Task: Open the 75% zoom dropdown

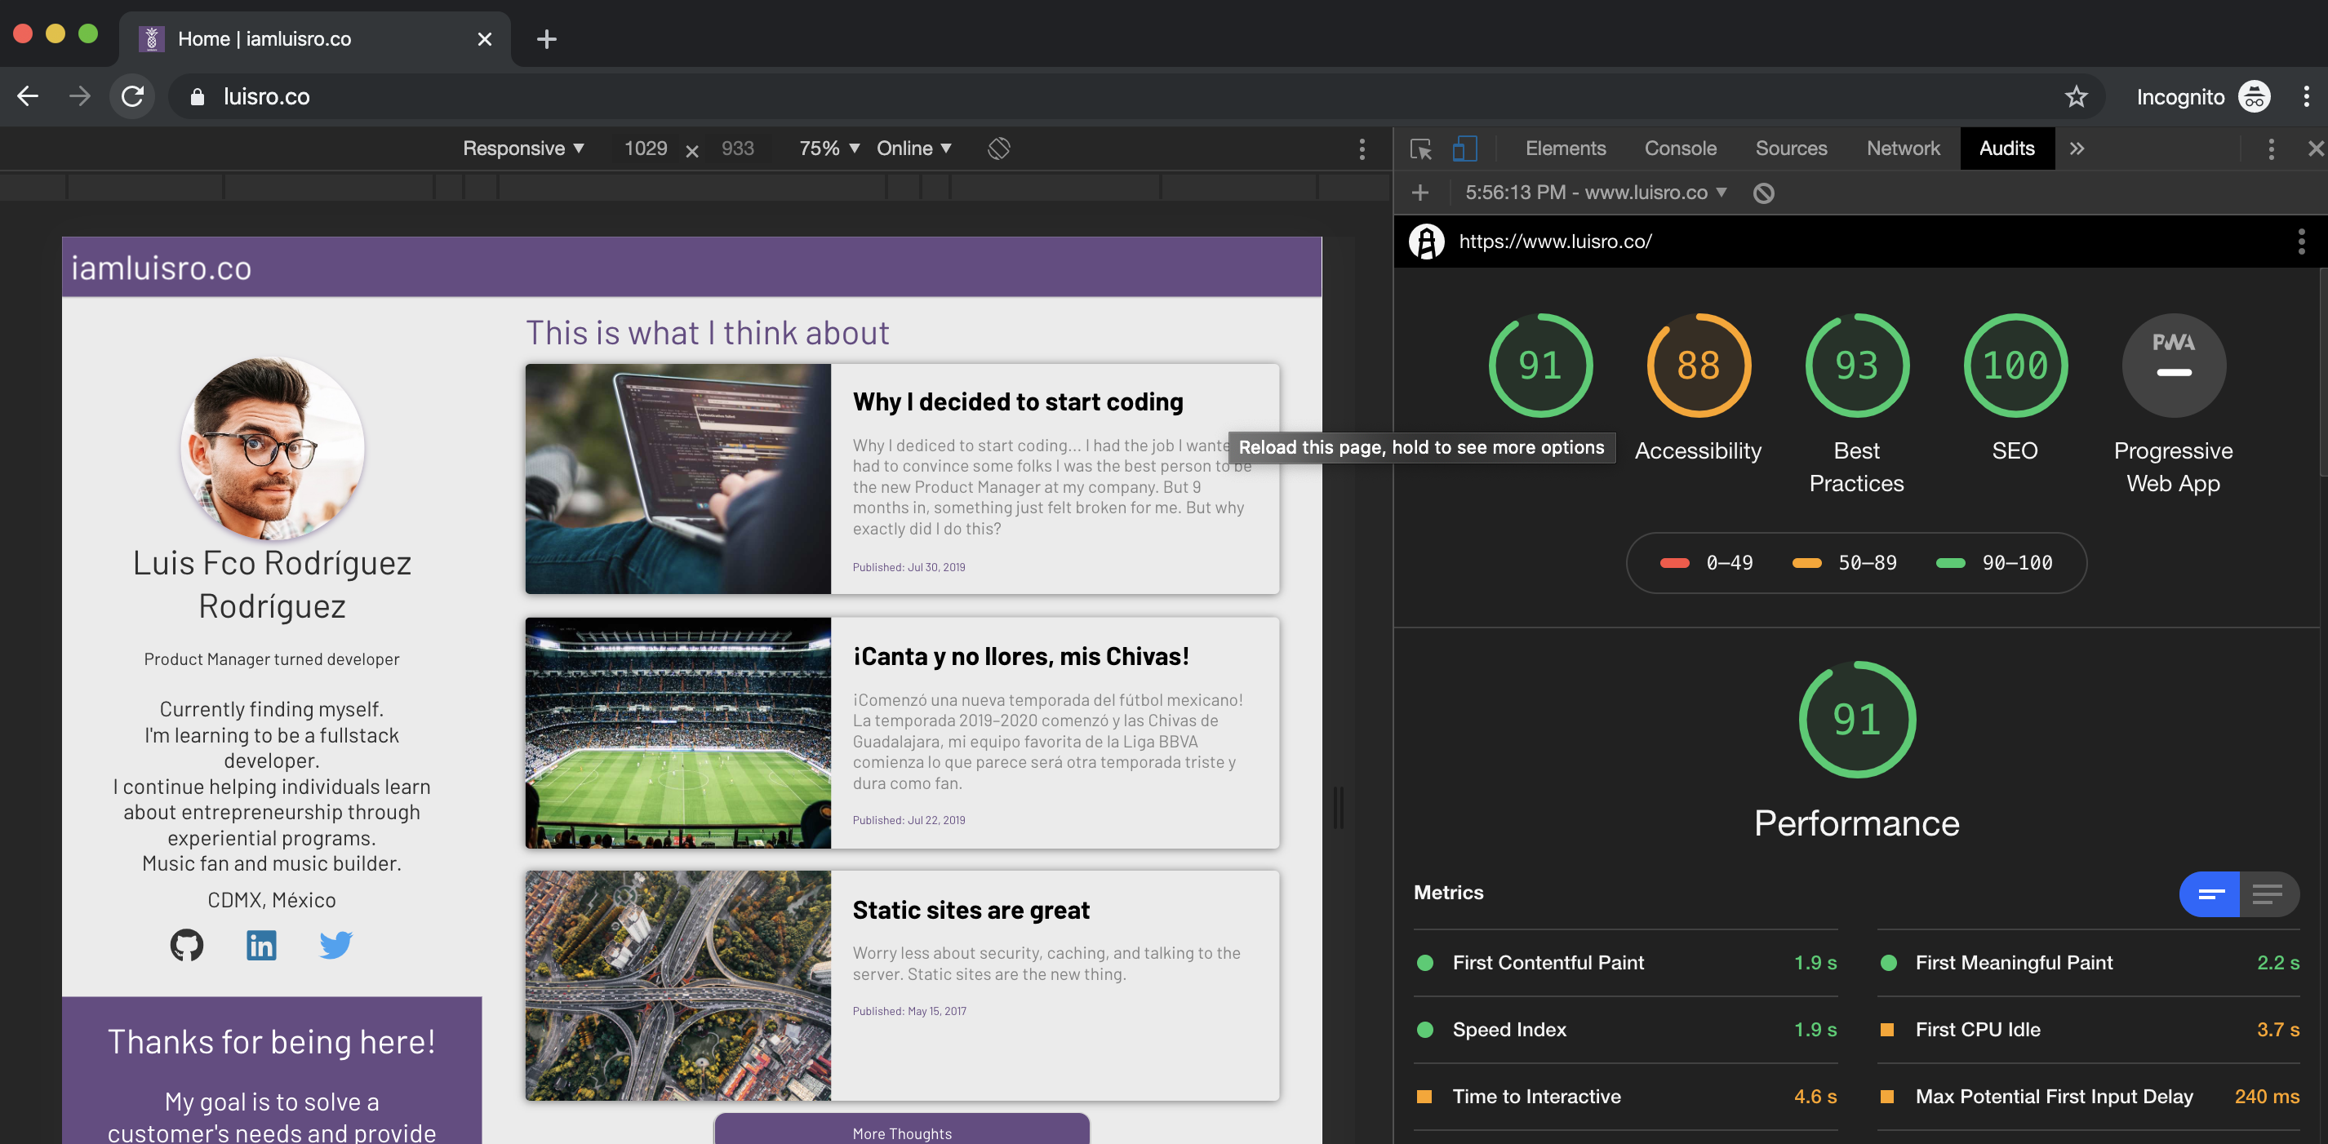Action: (x=828, y=149)
